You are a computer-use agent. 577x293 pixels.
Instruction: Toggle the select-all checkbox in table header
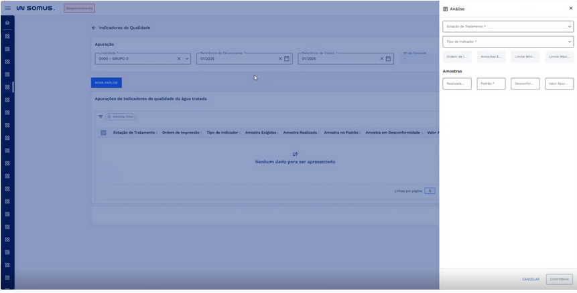click(x=103, y=132)
